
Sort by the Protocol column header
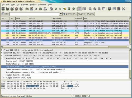[79, 18]
